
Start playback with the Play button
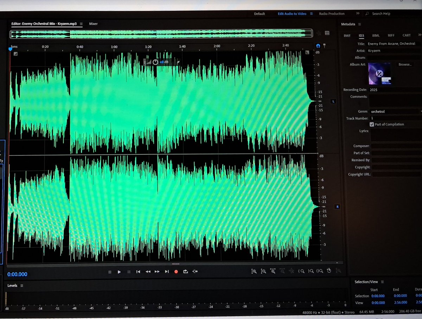(119, 272)
